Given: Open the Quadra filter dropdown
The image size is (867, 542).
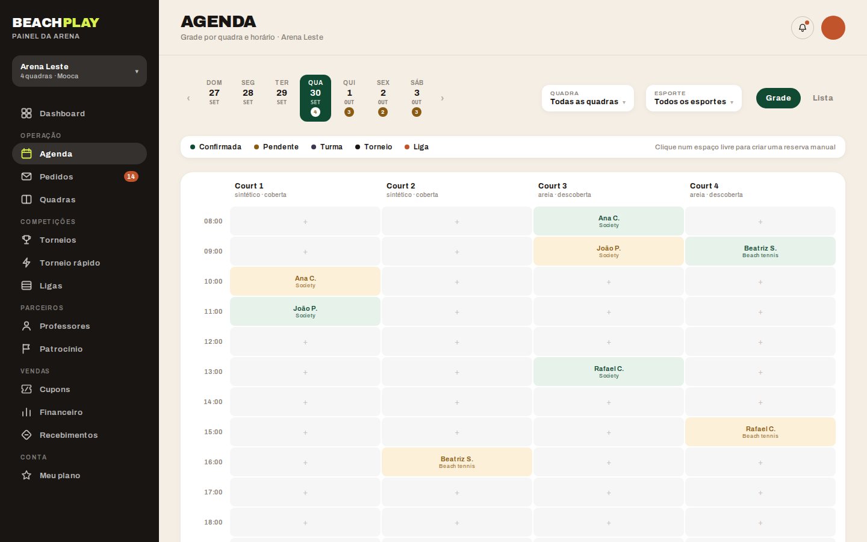Looking at the screenshot, I should pos(588,98).
